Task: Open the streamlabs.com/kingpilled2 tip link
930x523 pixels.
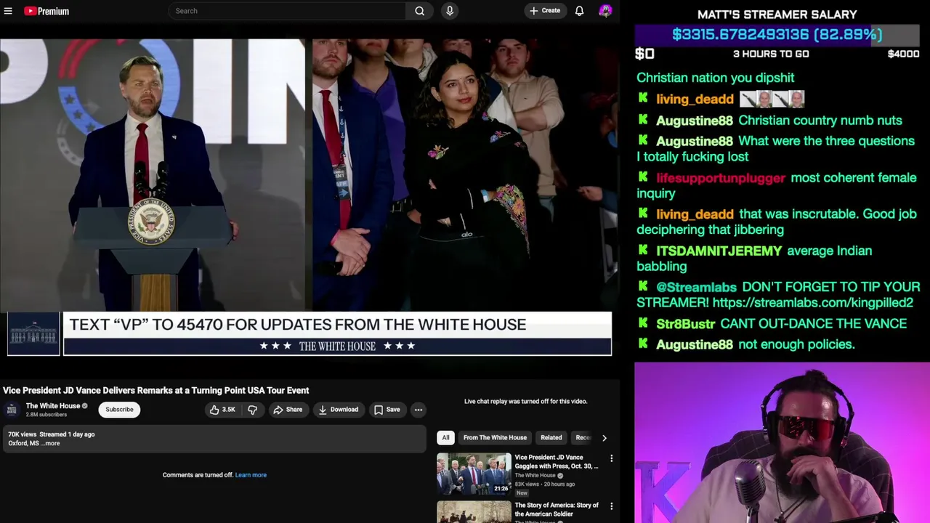Action: [x=812, y=303]
